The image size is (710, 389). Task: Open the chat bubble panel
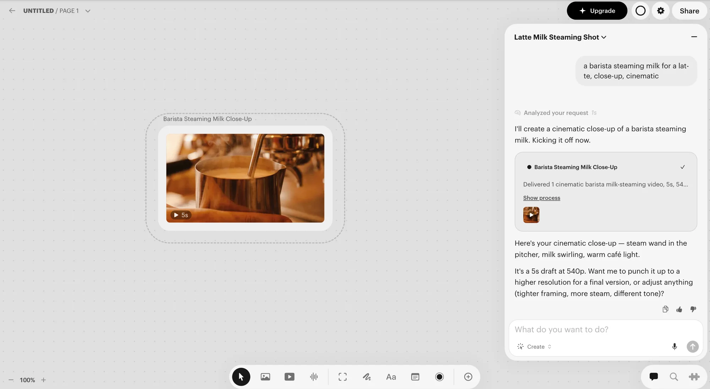click(x=654, y=377)
